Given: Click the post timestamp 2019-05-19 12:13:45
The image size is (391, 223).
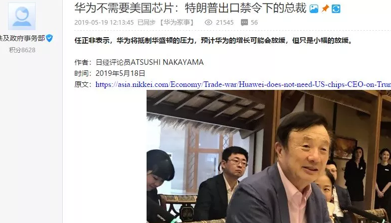Looking at the screenshot, I should [104, 23].
